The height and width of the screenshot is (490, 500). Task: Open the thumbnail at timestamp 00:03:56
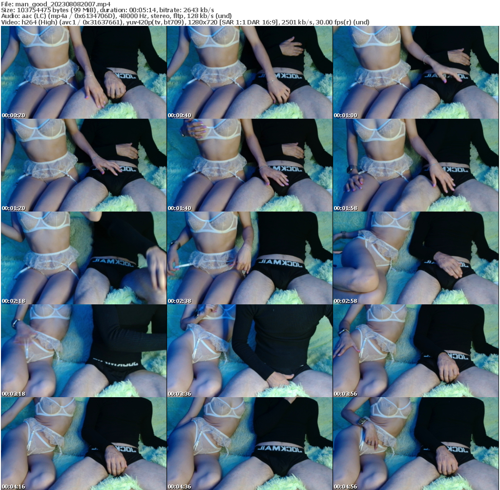coord(415,349)
